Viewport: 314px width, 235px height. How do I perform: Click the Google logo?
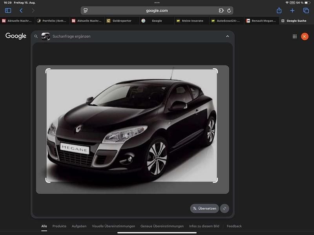click(x=16, y=36)
